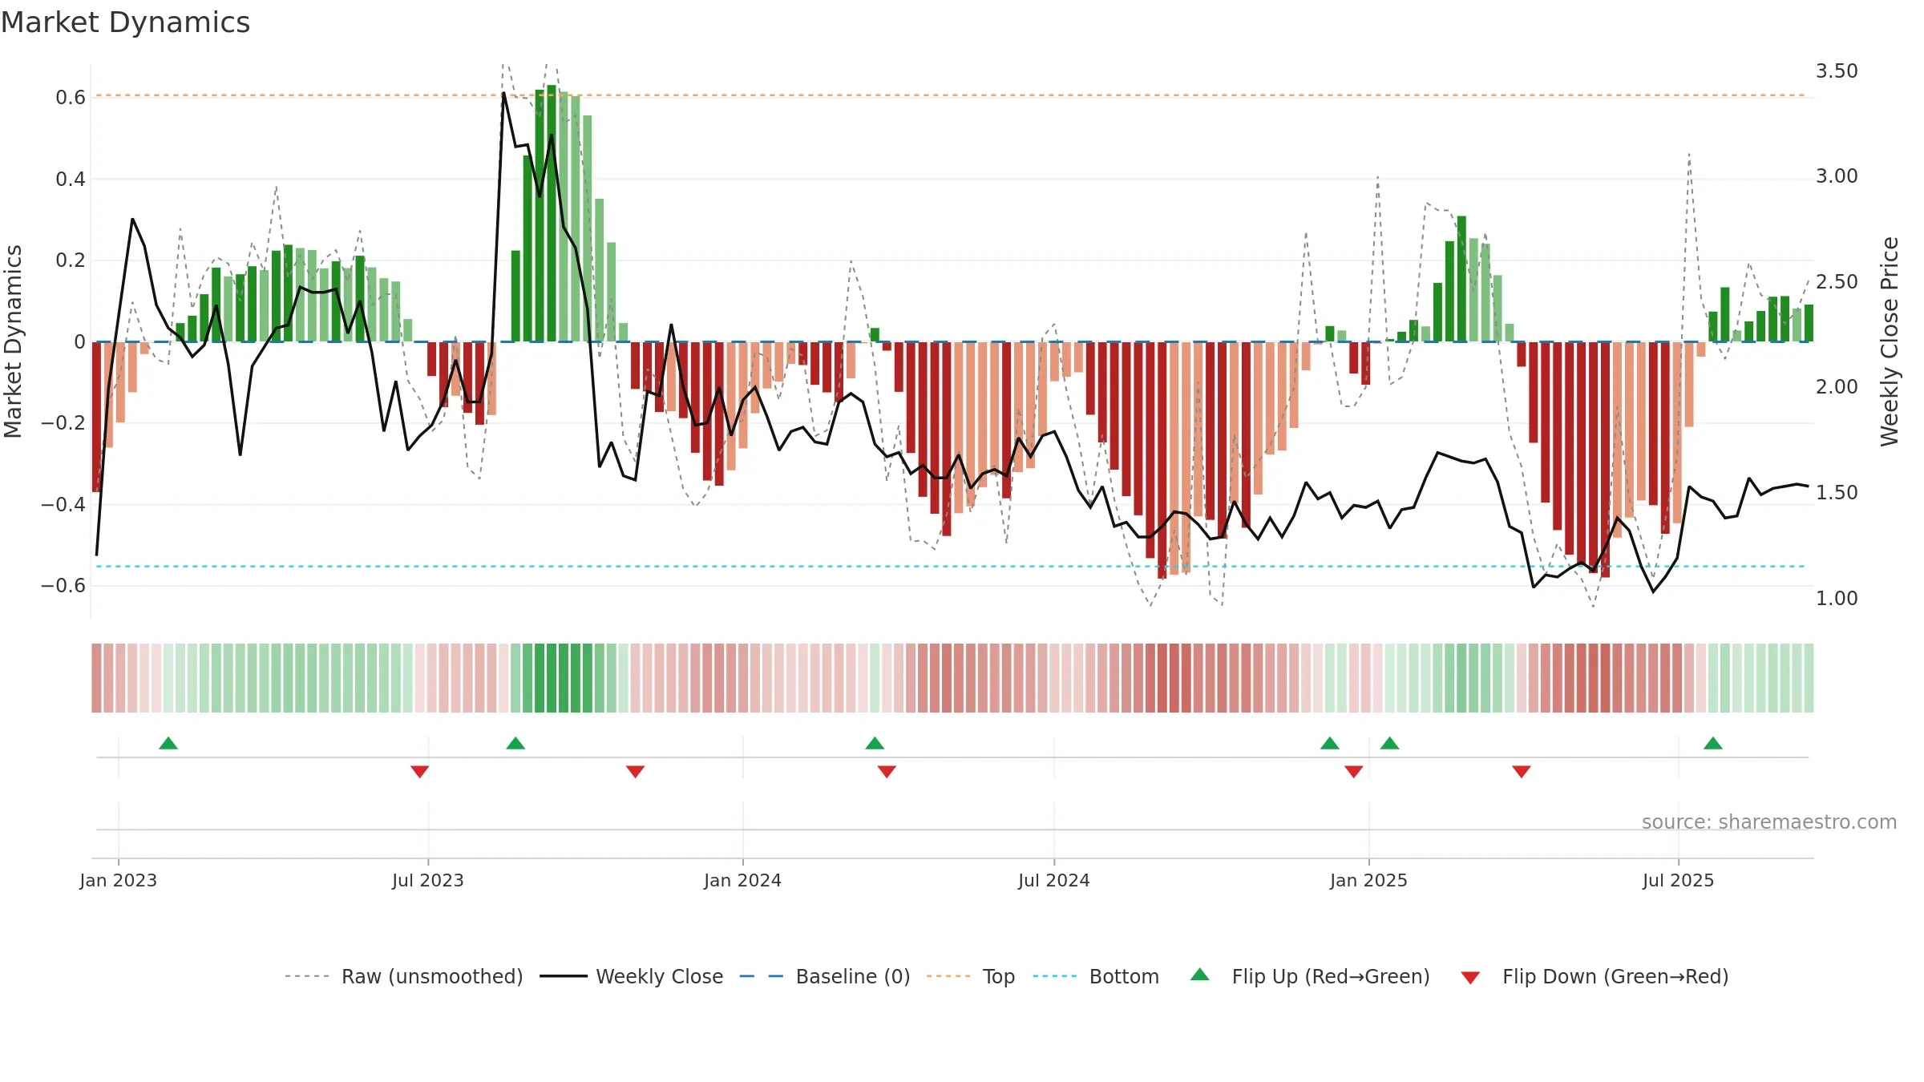This screenshot has width=1924, height=1082.
Task: Click the red flip-down triangle in March 2024
Action: click(x=887, y=771)
